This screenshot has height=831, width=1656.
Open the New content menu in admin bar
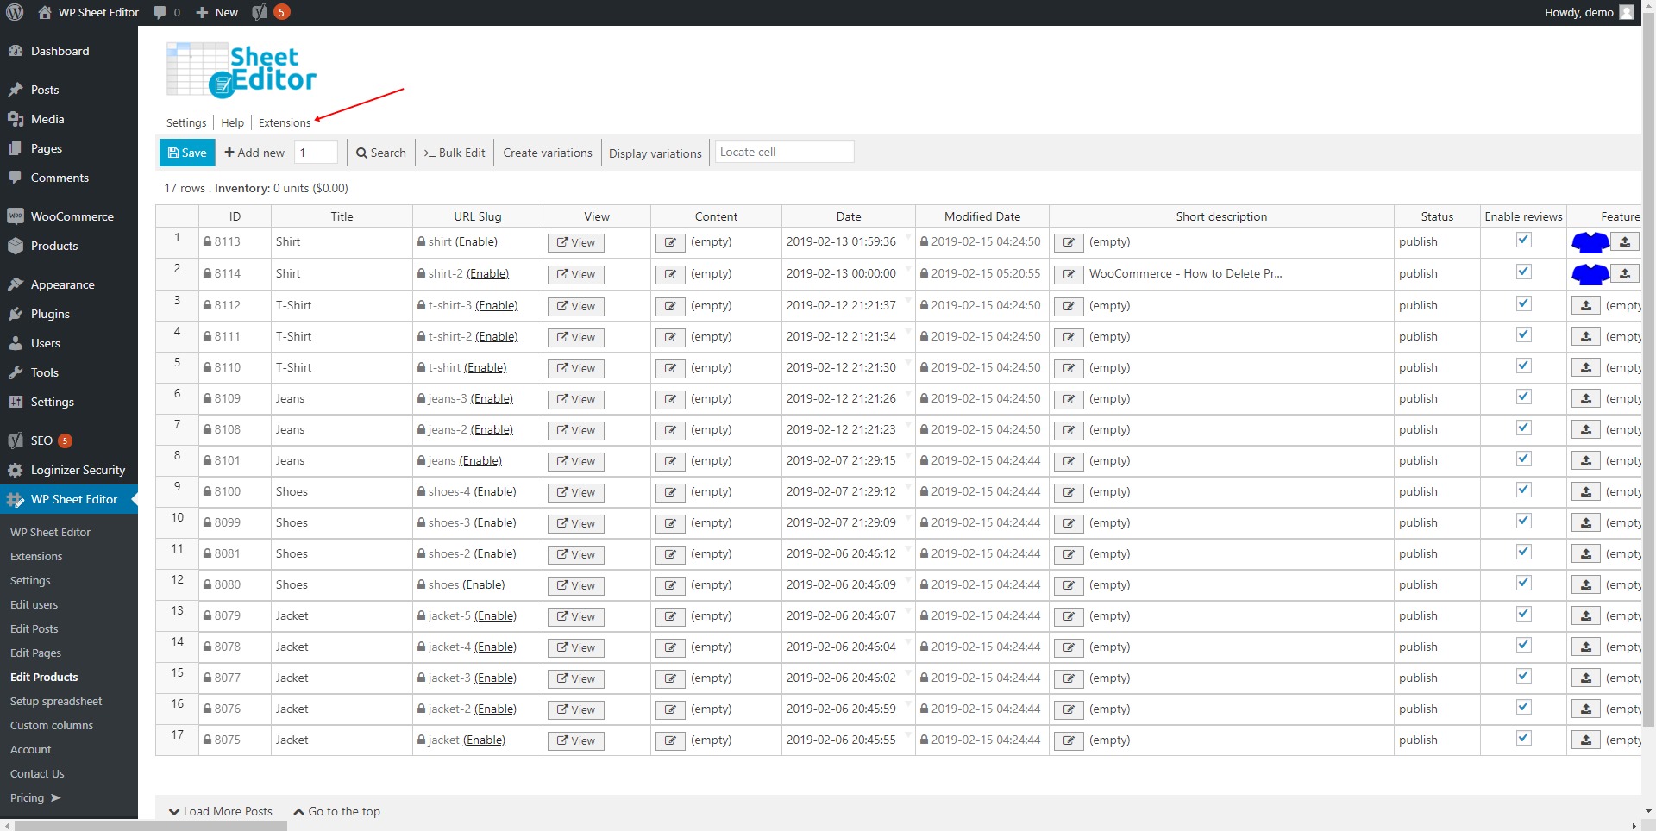coord(217,12)
